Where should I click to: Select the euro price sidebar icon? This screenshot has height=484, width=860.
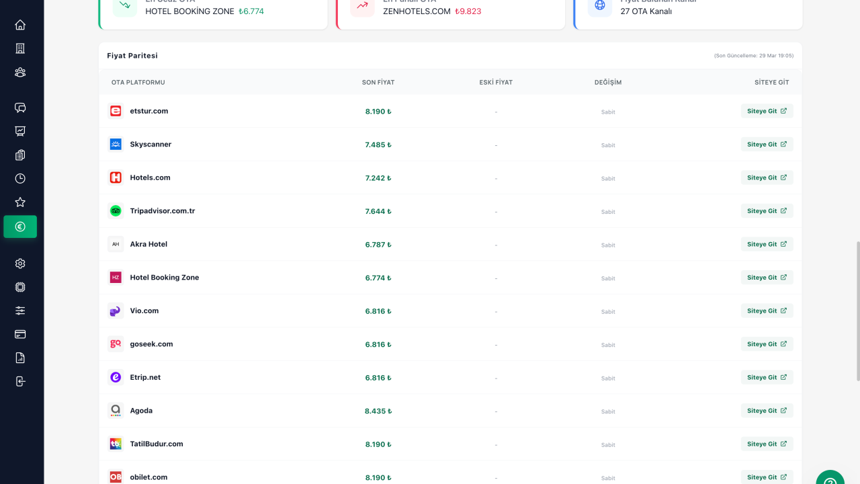click(x=20, y=227)
